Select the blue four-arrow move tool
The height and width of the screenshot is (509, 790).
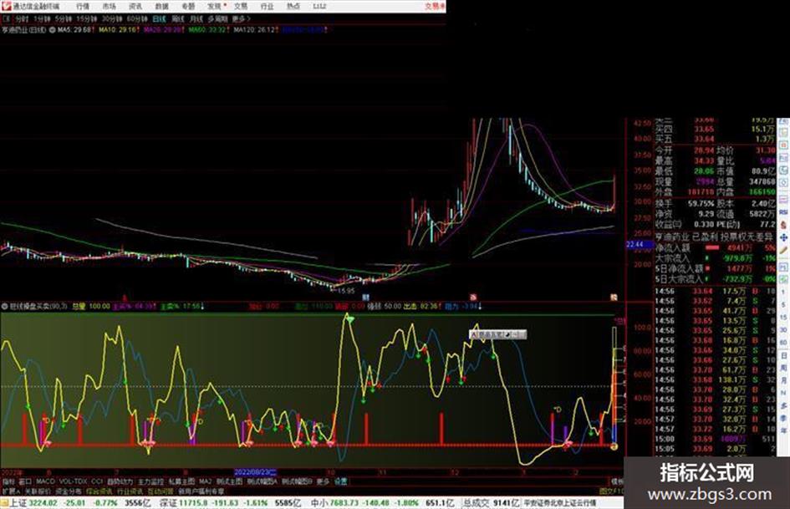coord(783,237)
